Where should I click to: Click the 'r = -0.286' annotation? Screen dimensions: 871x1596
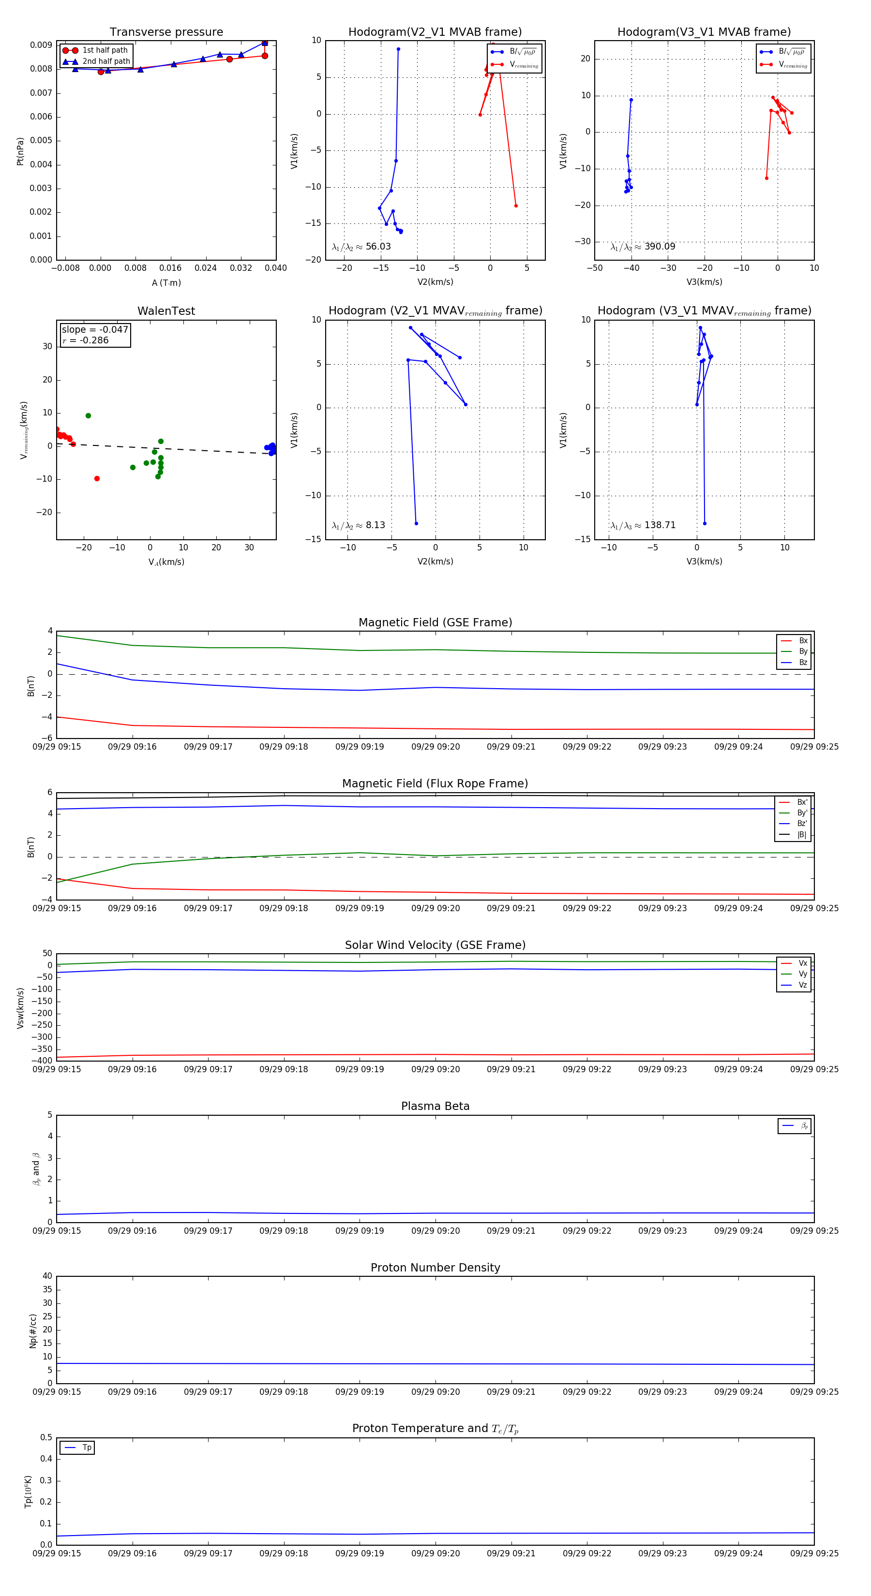[x=86, y=340]
